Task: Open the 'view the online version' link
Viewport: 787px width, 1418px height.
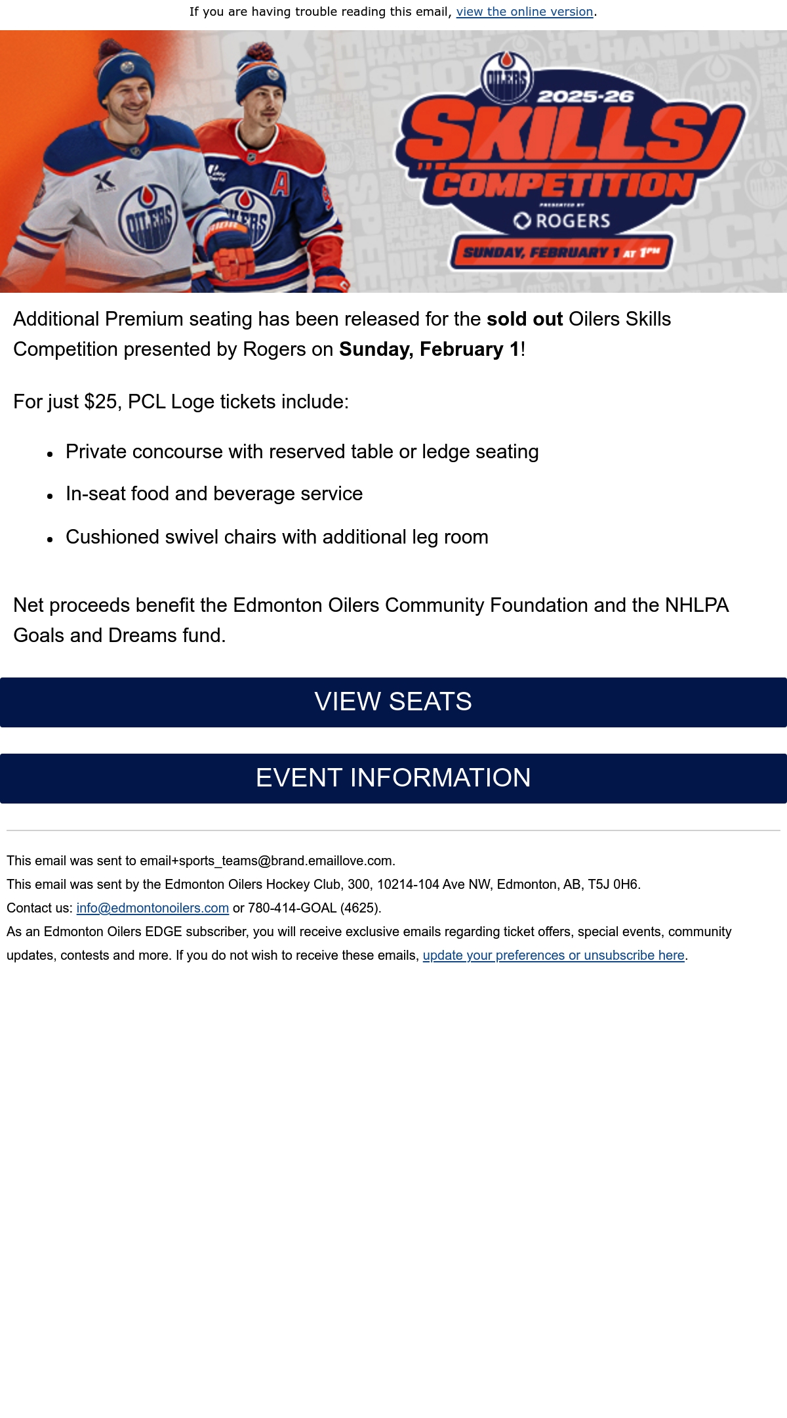Action: click(x=525, y=12)
